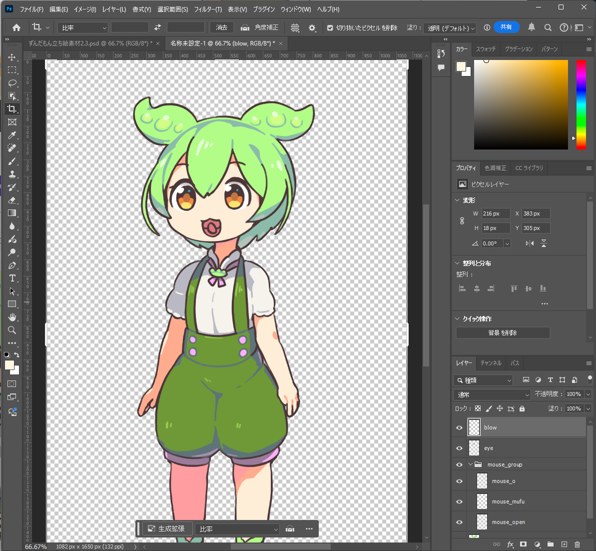
Task: Hide the blow layer
Action: point(459,427)
